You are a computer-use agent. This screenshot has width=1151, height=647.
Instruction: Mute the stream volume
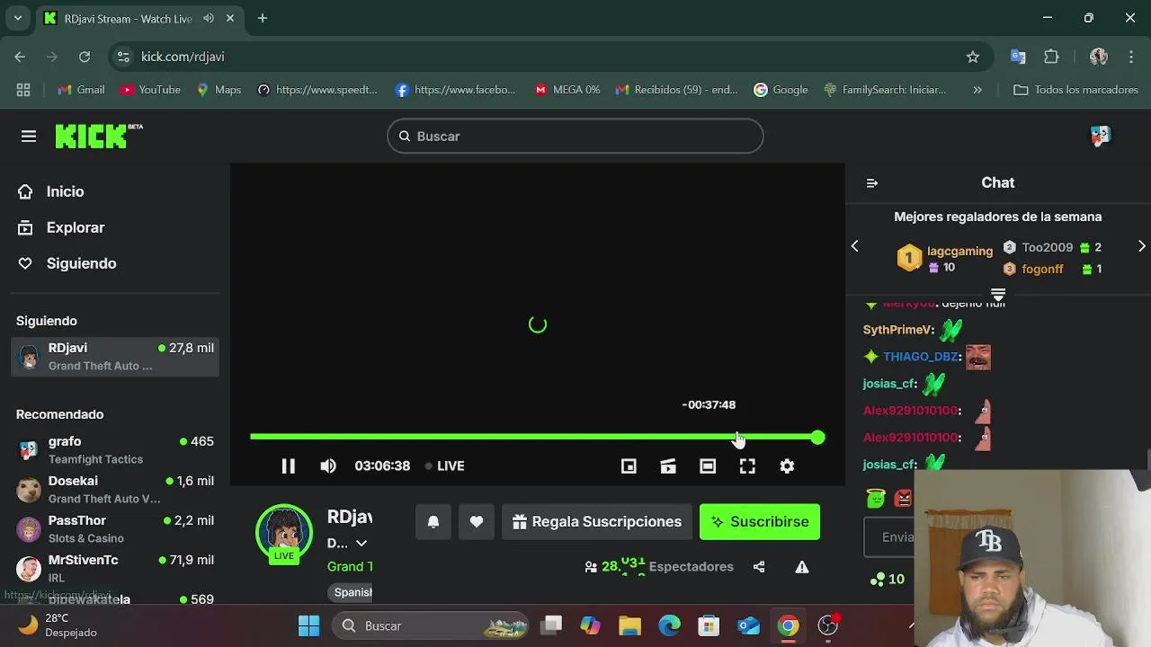[328, 465]
